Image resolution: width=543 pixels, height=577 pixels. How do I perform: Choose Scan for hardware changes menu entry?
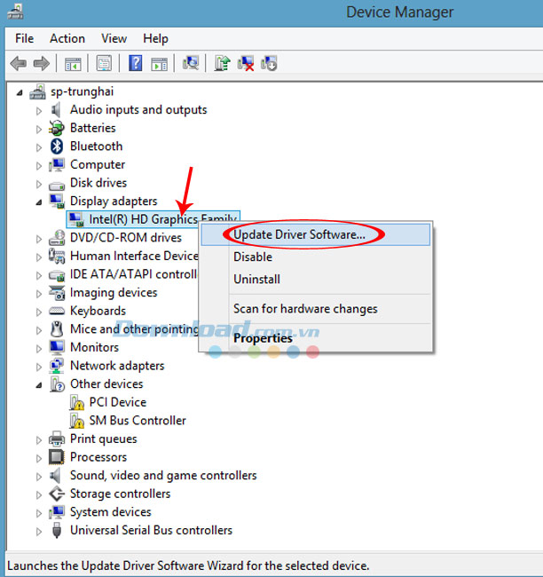pyautogui.click(x=316, y=309)
